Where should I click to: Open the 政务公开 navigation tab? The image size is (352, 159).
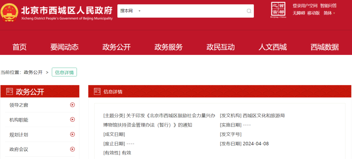pos(116,47)
